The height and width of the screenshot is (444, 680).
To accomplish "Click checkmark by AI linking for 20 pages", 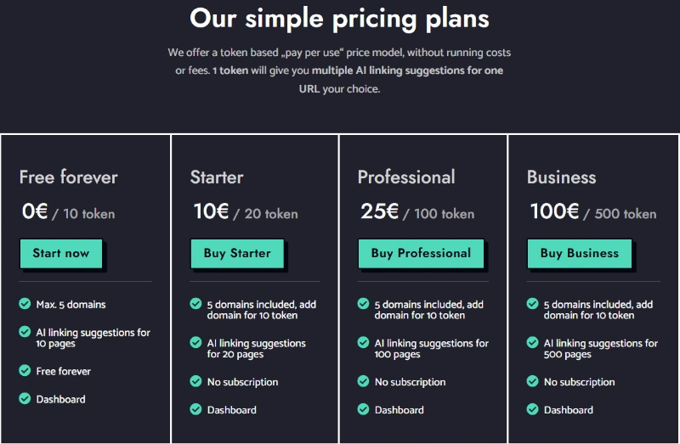I will [195, 343].
